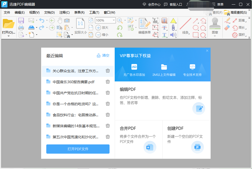252x169 pixels.
Task: Select the paperclip attachment tool
Action: click(x=173, y=28)
